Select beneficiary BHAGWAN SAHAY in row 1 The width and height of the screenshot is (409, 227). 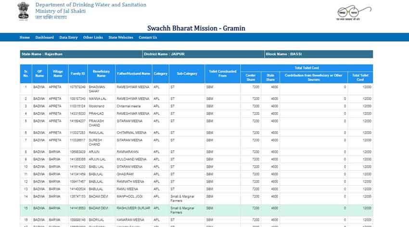pyautogui.click(x=97, y=89)
